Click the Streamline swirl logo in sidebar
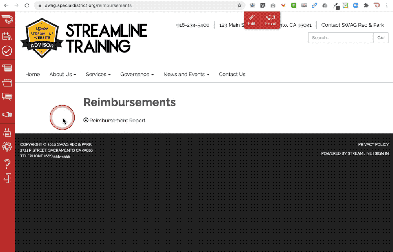 [x=7, y=19]
